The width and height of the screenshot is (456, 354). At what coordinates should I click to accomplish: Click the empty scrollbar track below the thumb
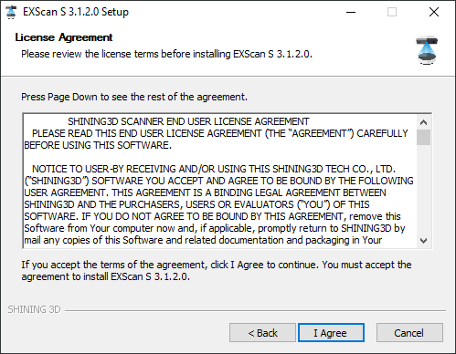(423, 189)
